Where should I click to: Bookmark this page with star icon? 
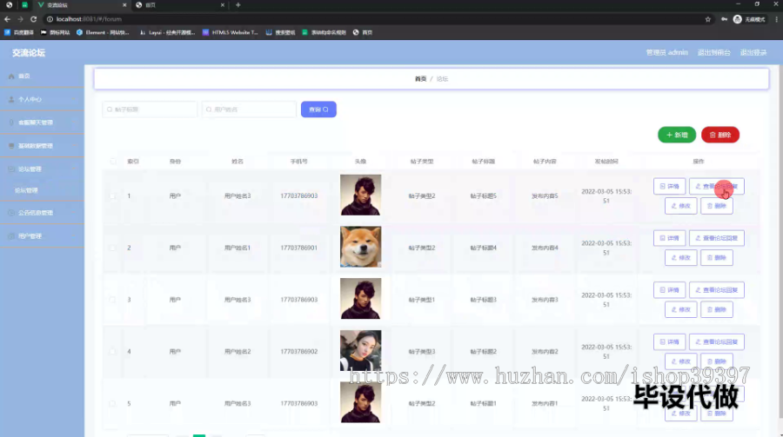pos(707,19)
